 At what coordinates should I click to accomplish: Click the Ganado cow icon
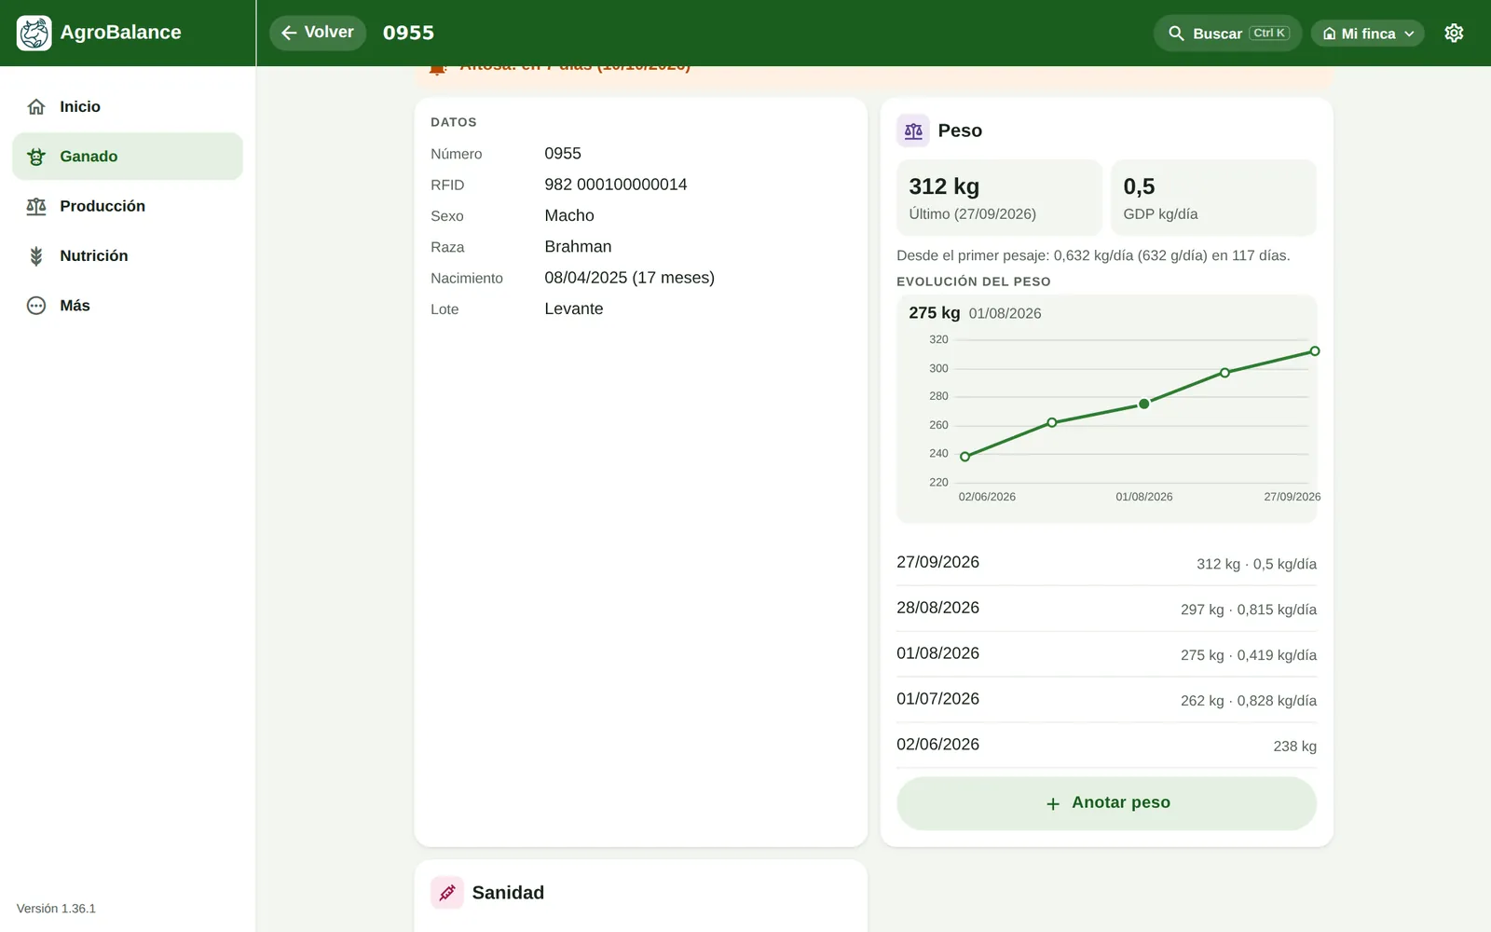36,157
